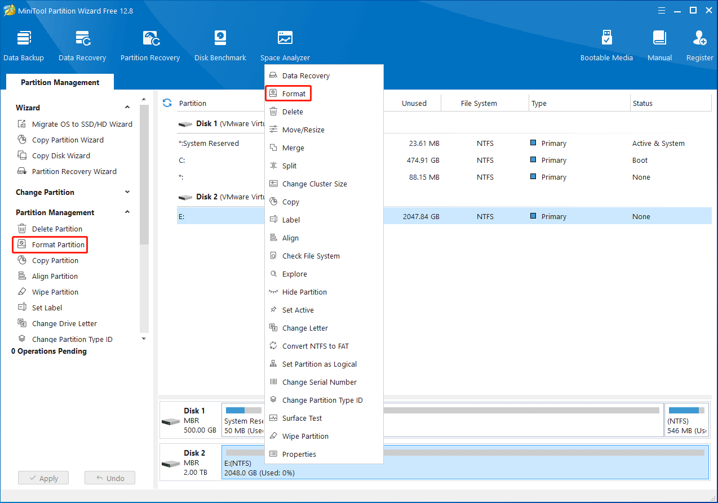Launch the Partition Recovery Wizard
718x503 pixels.
(x=67, y=171)
